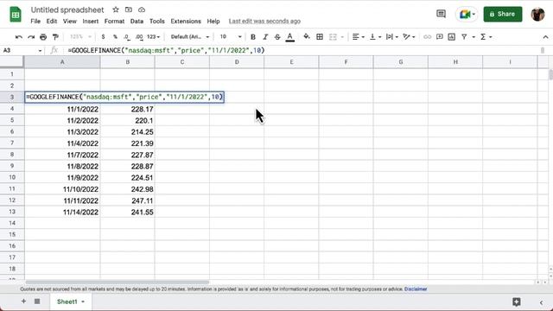Open the Data menu
This screenshot has width=553, height=311.
[137, 21]
